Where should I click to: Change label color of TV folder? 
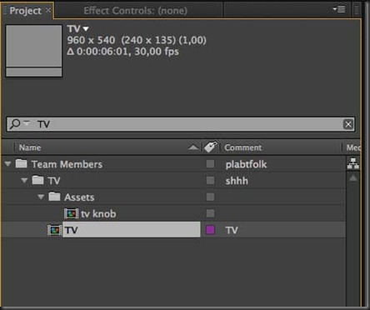coord(210,181)
